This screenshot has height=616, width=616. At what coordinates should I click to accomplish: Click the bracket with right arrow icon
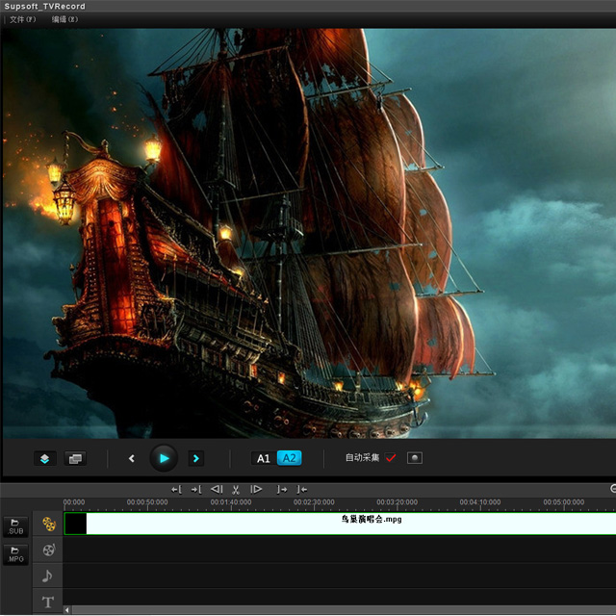(x=282, y=490)
